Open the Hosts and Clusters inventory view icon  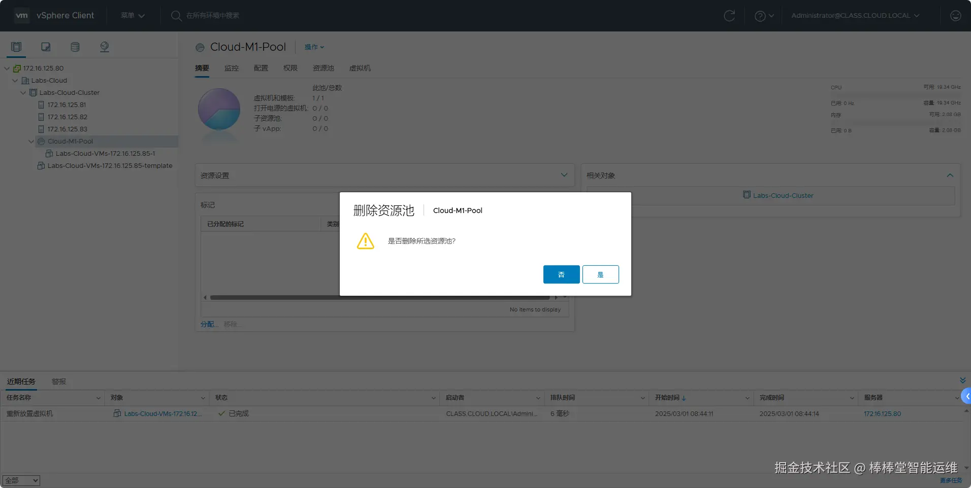[x=16, y=47]
